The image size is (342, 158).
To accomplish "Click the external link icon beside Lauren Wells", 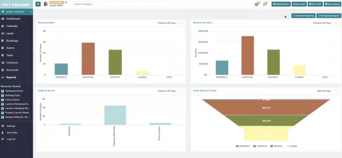I will (x=66, y=3).
